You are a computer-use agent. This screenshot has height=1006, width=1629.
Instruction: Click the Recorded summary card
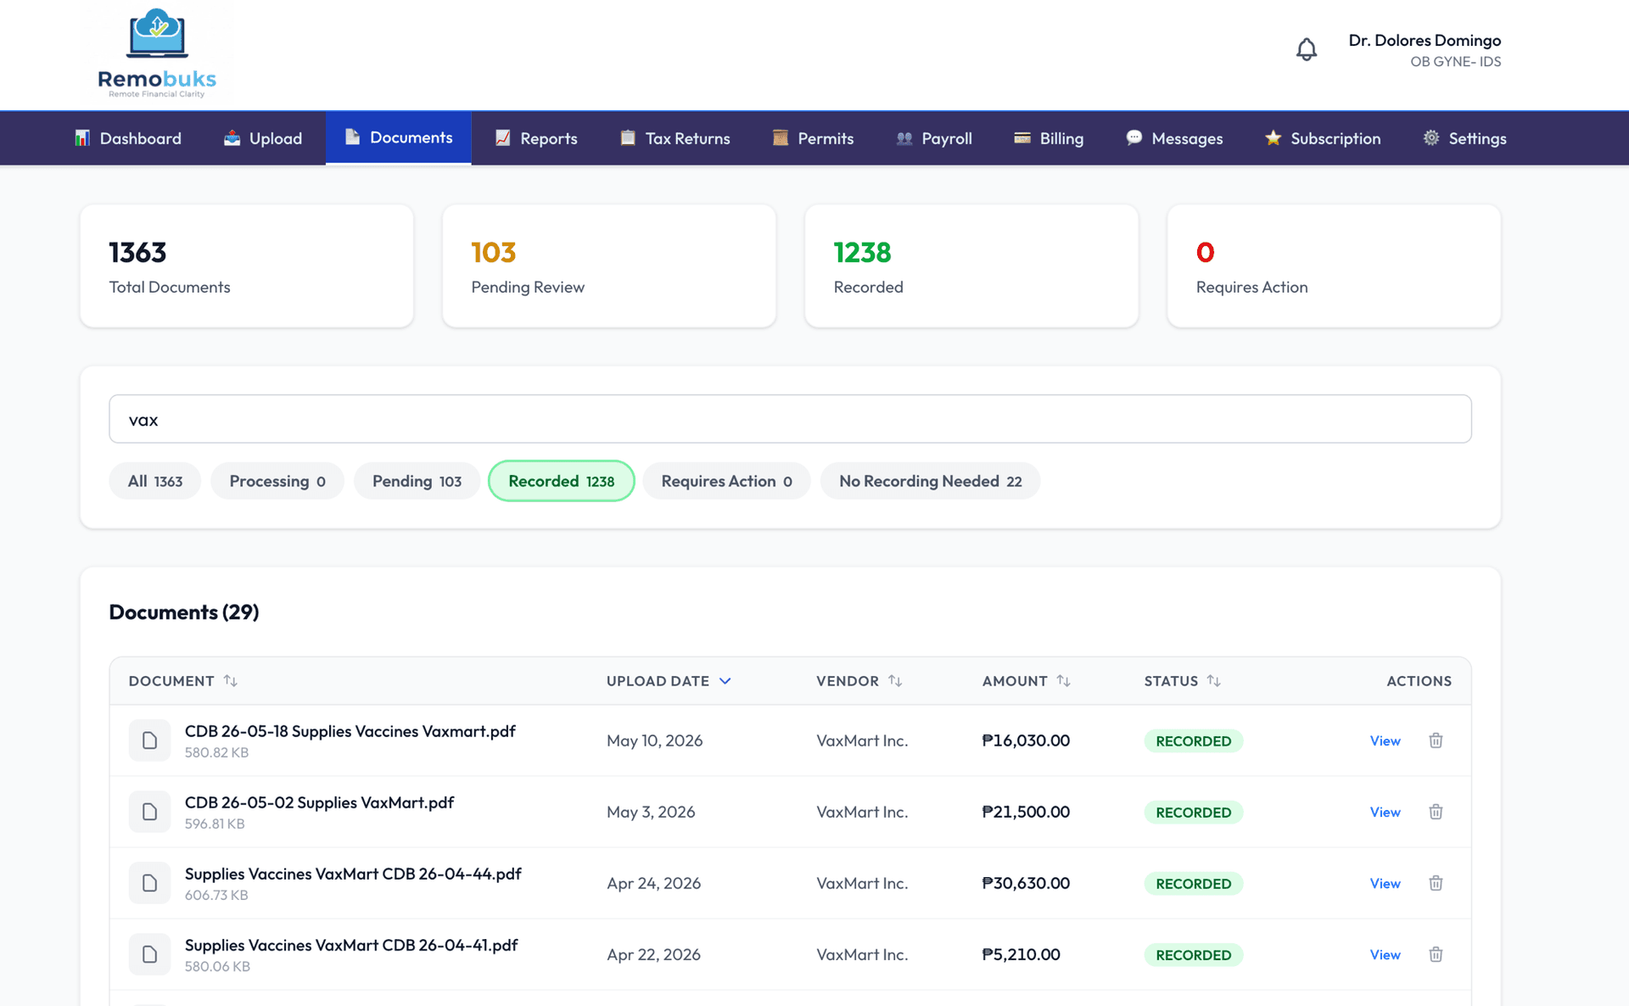tap(971, 265)
